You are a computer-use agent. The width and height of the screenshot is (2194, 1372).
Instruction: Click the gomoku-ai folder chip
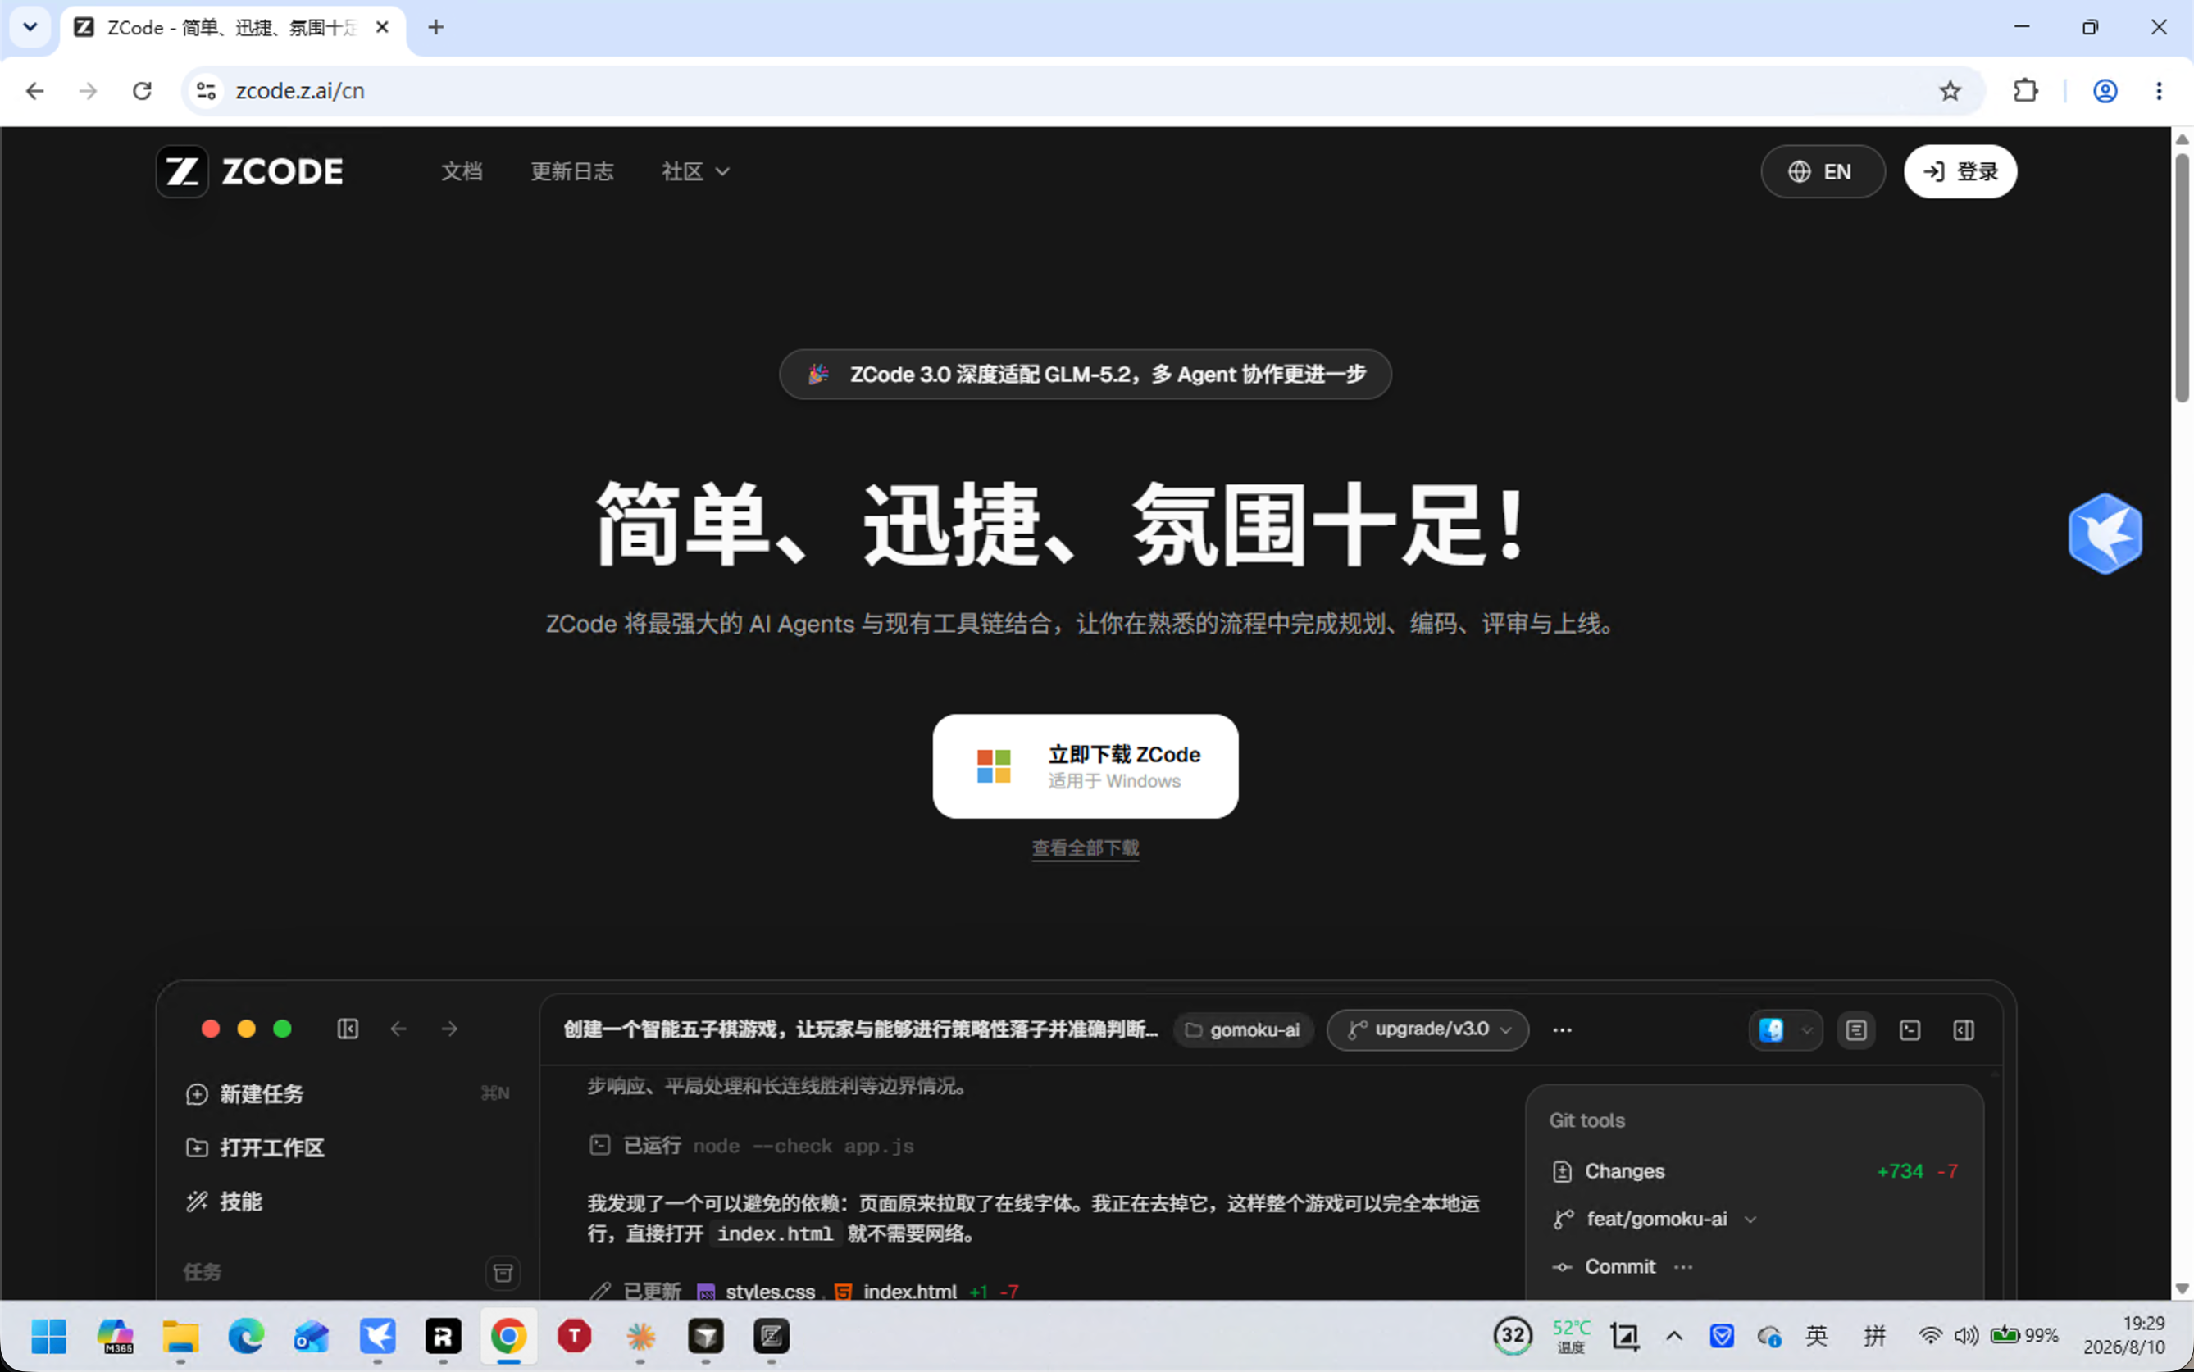[x=1243, y=1030]
